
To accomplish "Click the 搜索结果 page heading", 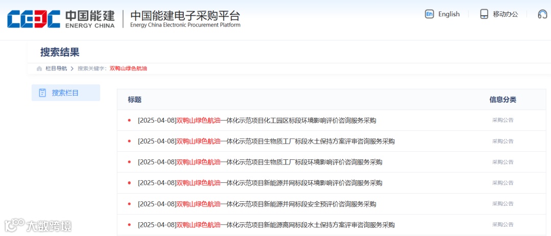I will (x=60, y=53).
